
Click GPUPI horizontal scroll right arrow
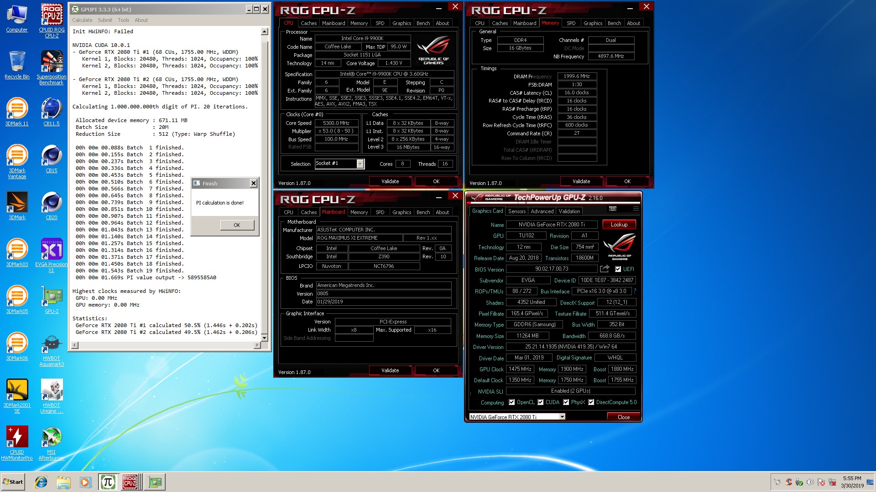(x=257, y=345)
